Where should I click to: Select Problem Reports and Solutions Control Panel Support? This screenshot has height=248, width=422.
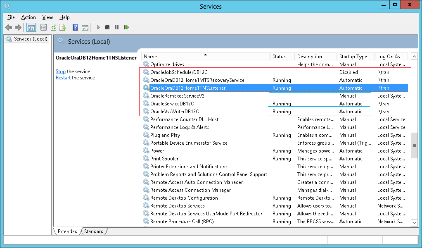click(275, 174)
